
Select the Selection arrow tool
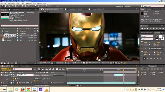3,6
